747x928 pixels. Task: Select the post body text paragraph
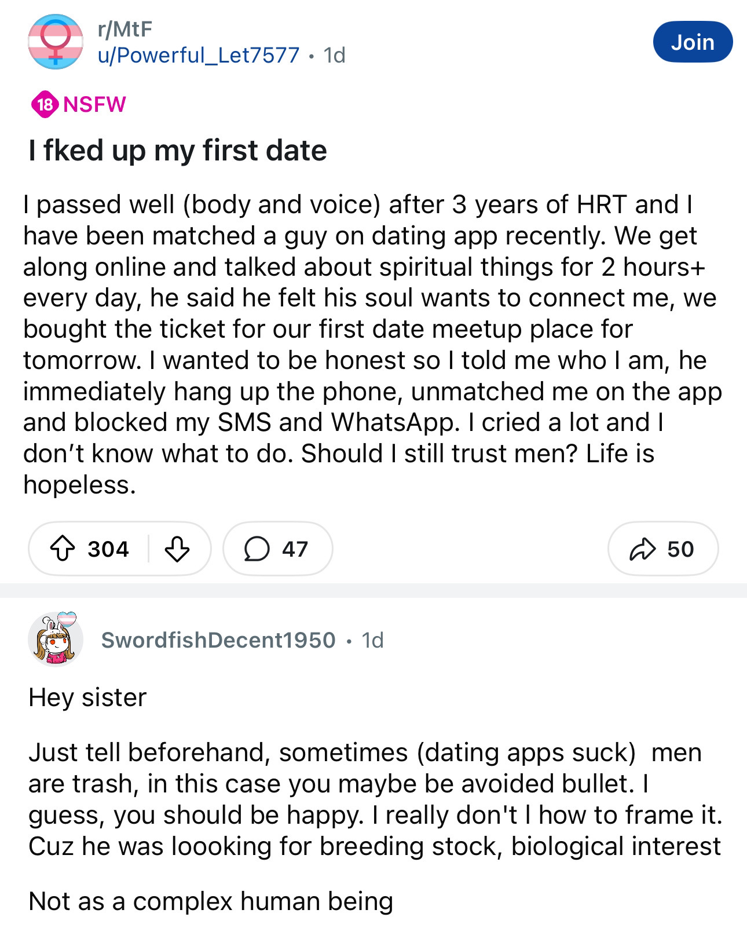(372, 344)
